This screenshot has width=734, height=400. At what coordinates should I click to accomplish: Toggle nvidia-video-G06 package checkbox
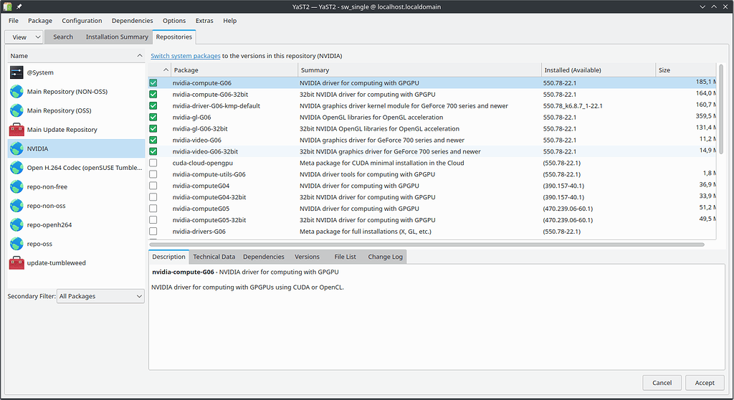[153, 140]
